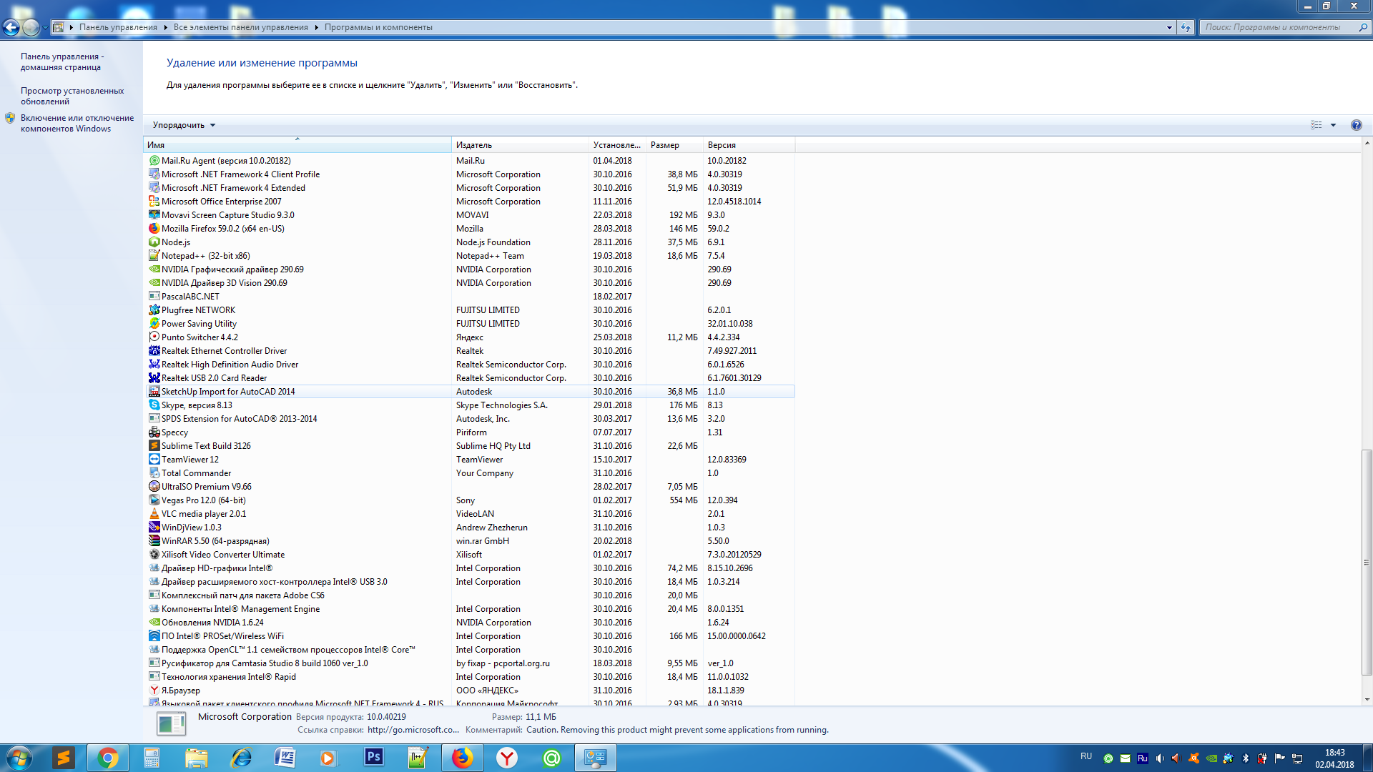The image size is (1373, 772).
Task: Click the vertical scrollbar thumb
Action: pos(1367,561)
